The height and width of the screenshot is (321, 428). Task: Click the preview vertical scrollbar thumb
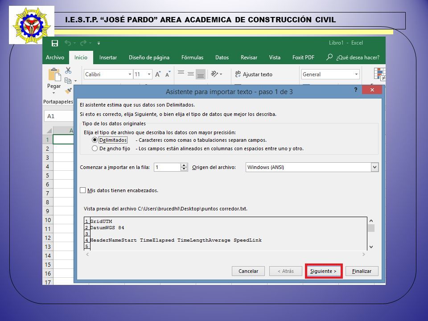tap(371, 228)
